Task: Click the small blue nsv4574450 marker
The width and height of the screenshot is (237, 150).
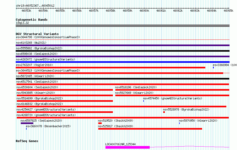Action: (x=144, y=101)
